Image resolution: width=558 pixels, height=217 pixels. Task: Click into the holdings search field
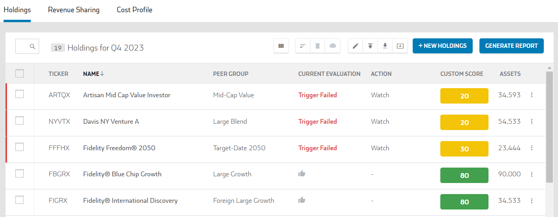(27, 46)
